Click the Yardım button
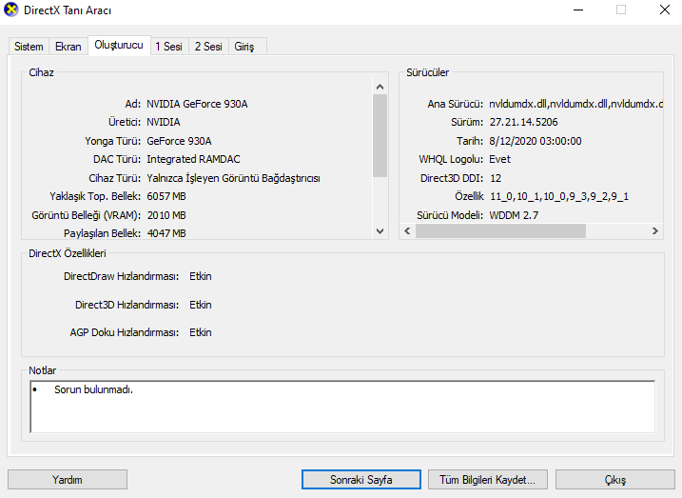Image resolution: width=682 pixels, height=498 pixels. tap(68, 480)
